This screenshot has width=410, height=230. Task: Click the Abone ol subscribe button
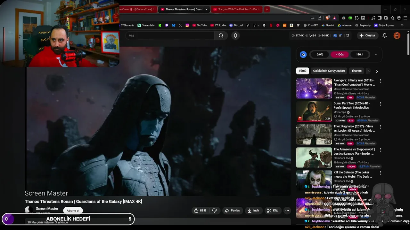73,211
